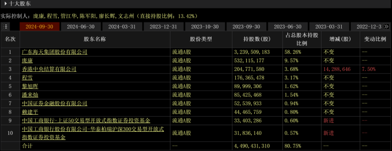392x151 pixels.
Task: Open 华泰柏瑞沪深300 fund shareholder link
Action: click(93, 133)
